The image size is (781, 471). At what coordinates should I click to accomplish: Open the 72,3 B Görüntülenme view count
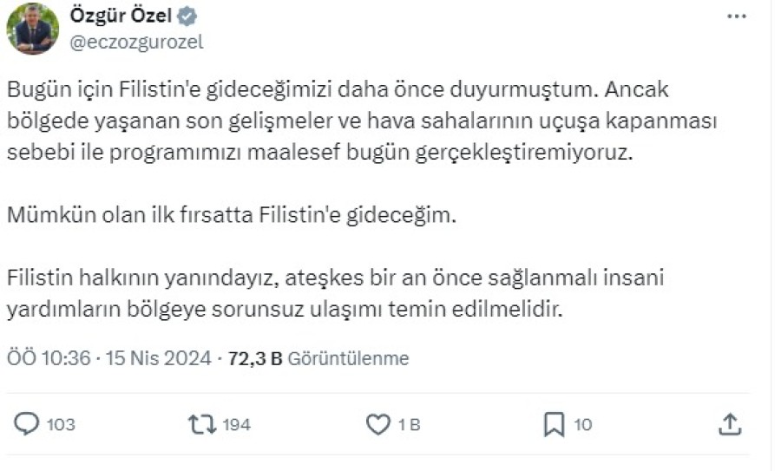pos(318,358)
